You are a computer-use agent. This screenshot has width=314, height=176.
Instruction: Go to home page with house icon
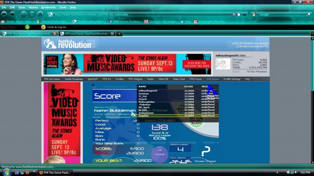tap(40, 14)
